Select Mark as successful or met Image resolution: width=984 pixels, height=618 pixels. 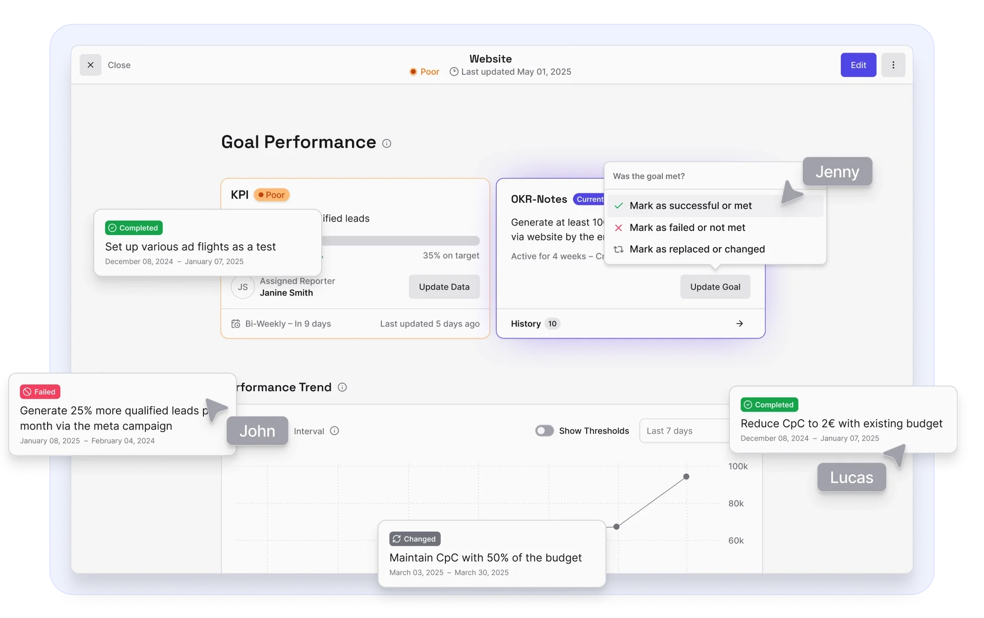[x=690, y=206]
